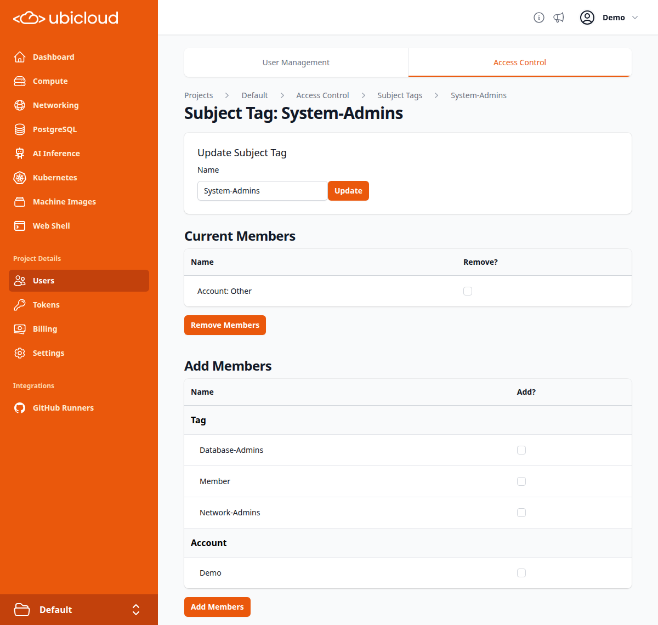Image resolution: width=658 pixels, height=625 pixels.
Task: Click 'Member' tag name in Add Members
Action: pos(215,481)
